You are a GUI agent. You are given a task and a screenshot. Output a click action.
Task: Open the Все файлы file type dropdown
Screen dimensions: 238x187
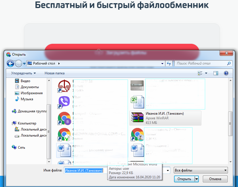(x=201, y=170)
